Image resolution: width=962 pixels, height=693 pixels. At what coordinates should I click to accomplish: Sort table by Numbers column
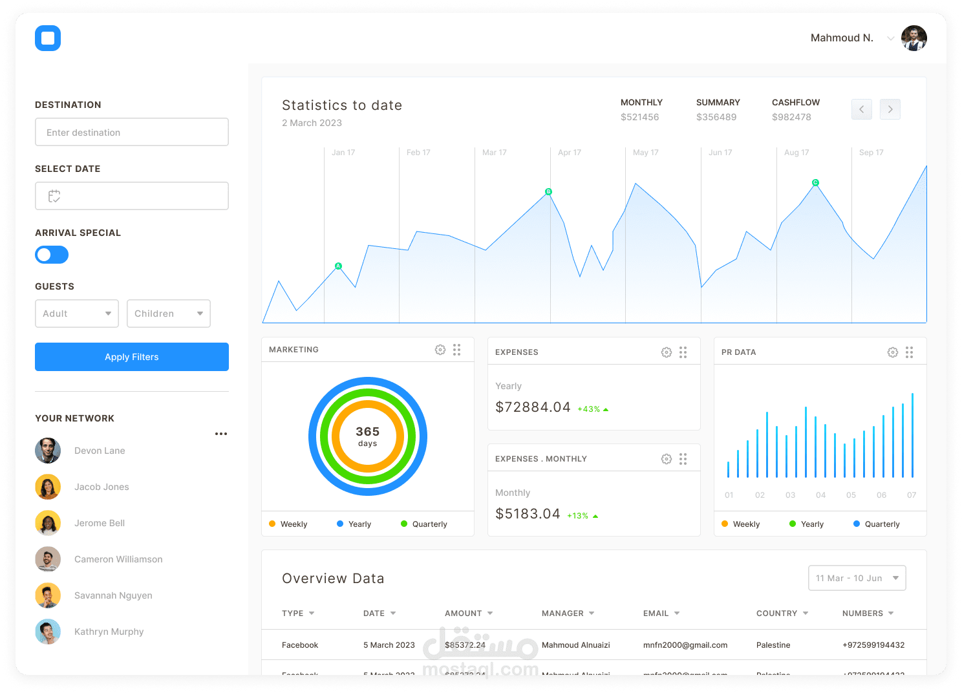click(868, 613)
